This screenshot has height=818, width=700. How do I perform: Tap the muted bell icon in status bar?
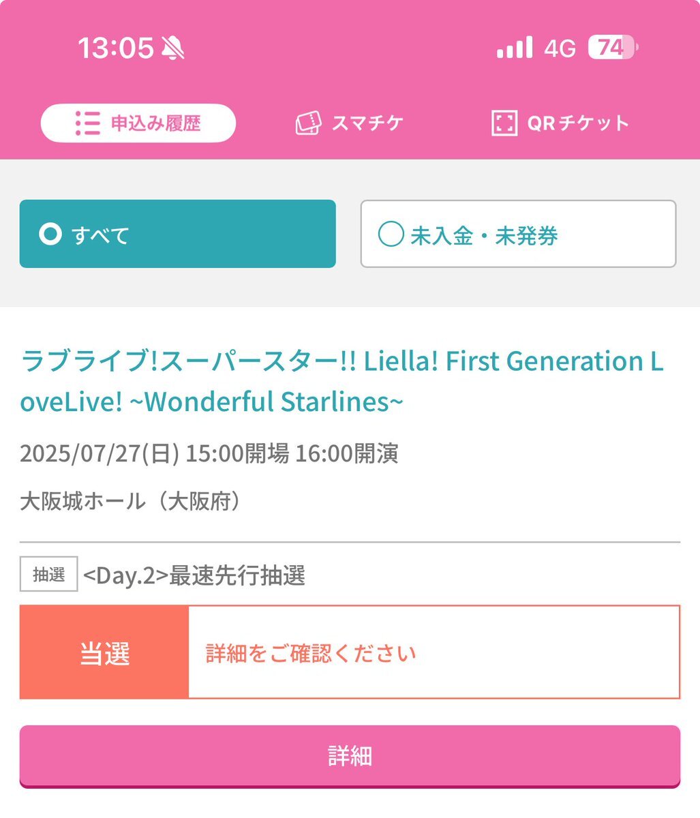pos(173,48)
